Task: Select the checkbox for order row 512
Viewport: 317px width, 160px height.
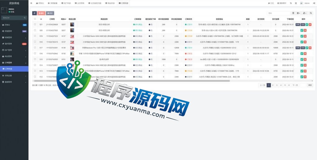Action: (35, 77)
